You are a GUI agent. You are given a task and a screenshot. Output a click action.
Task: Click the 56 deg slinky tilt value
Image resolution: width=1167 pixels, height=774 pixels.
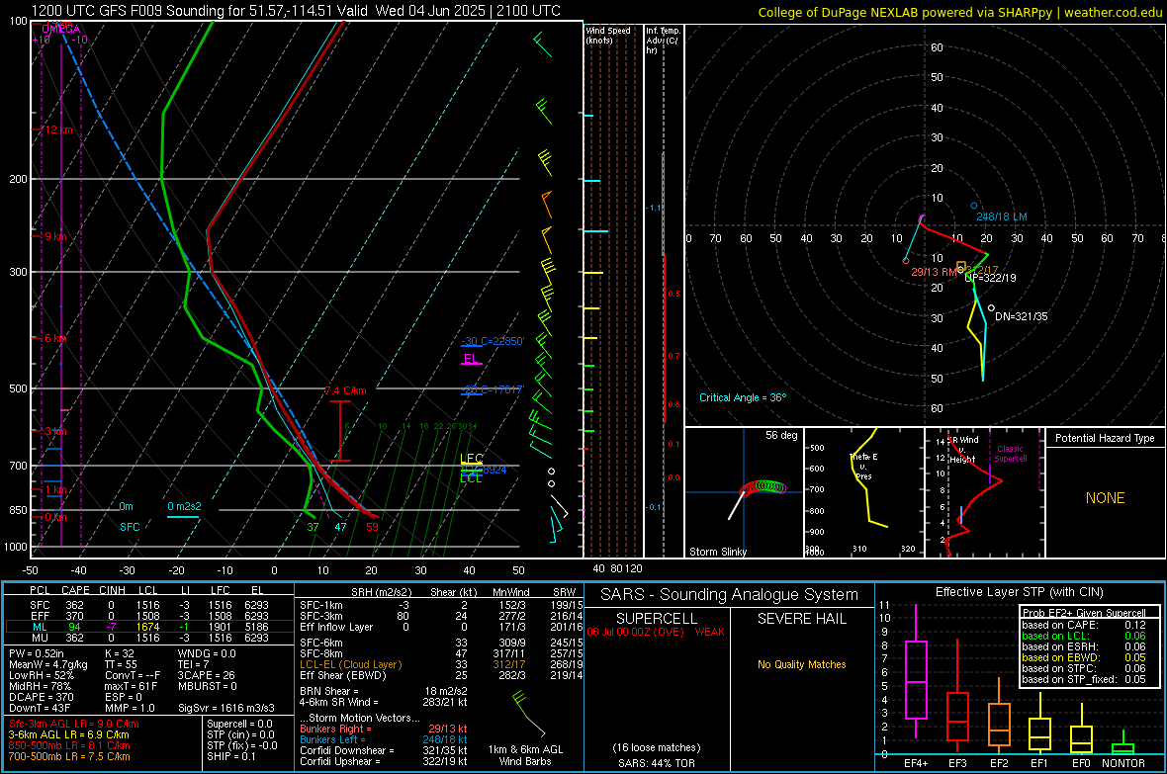tap(780, 435)
